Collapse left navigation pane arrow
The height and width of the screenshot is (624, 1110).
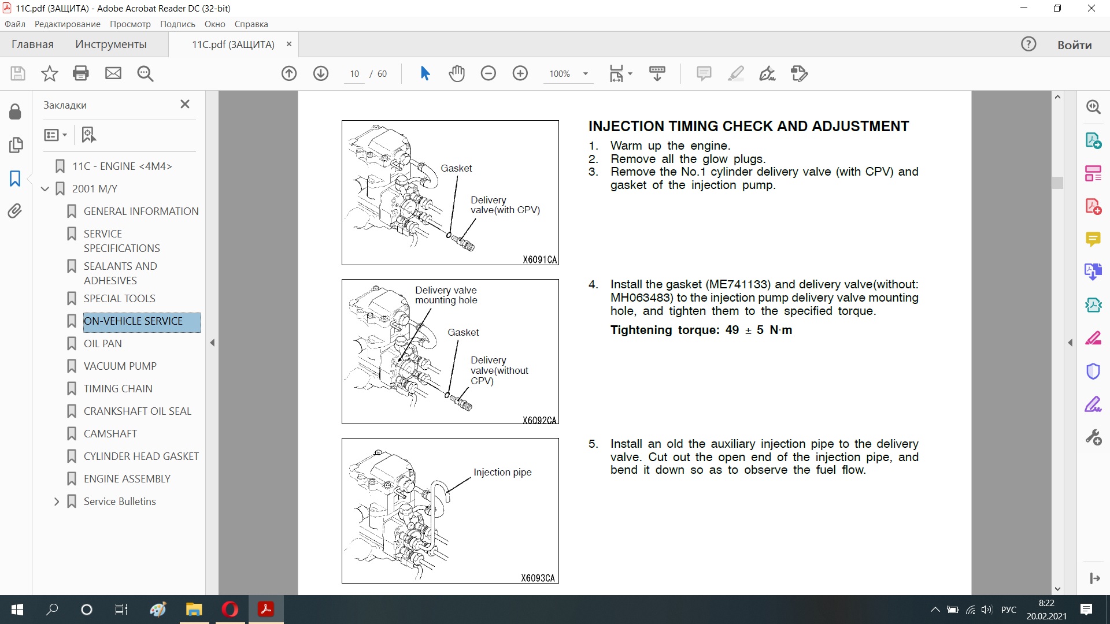click(212, 343)
